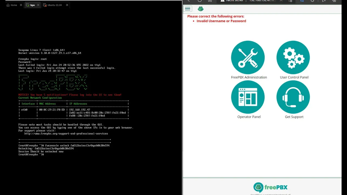Click 'Session Should be unlocked now' line

tap(41, 151)
